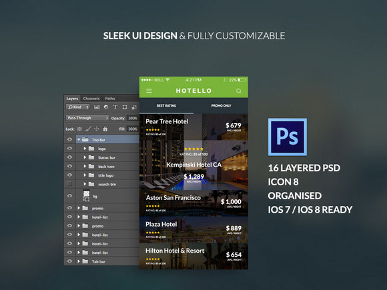Lock all padlock icon in Layers panel
Screen dimensions: 387x290
[x=105, y=129]
